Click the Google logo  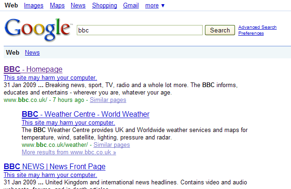[x=37, y=29]
